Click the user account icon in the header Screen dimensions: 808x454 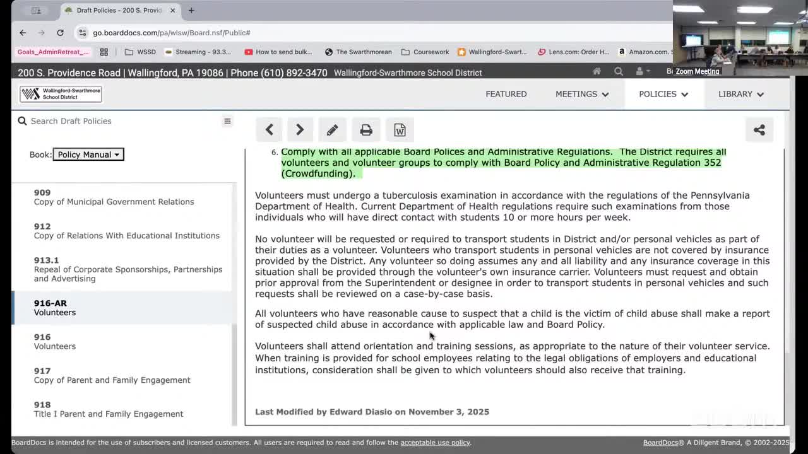[x=640, y=71]
